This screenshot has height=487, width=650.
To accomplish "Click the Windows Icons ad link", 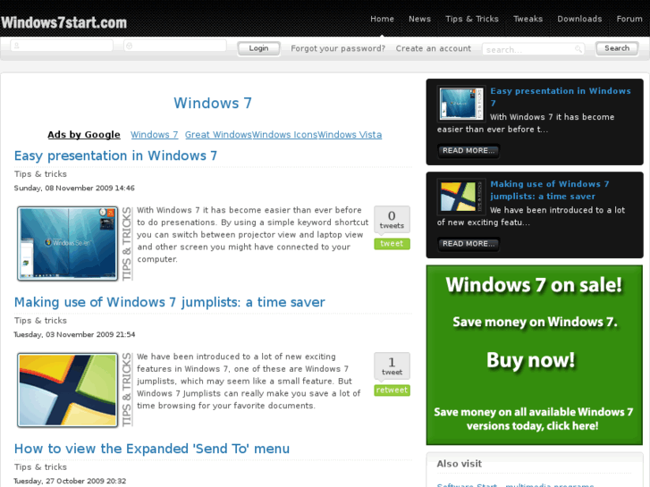I will click(285, 134).
